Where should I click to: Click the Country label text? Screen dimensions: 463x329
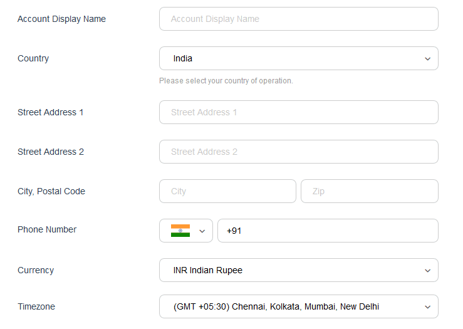pos(33,58)
